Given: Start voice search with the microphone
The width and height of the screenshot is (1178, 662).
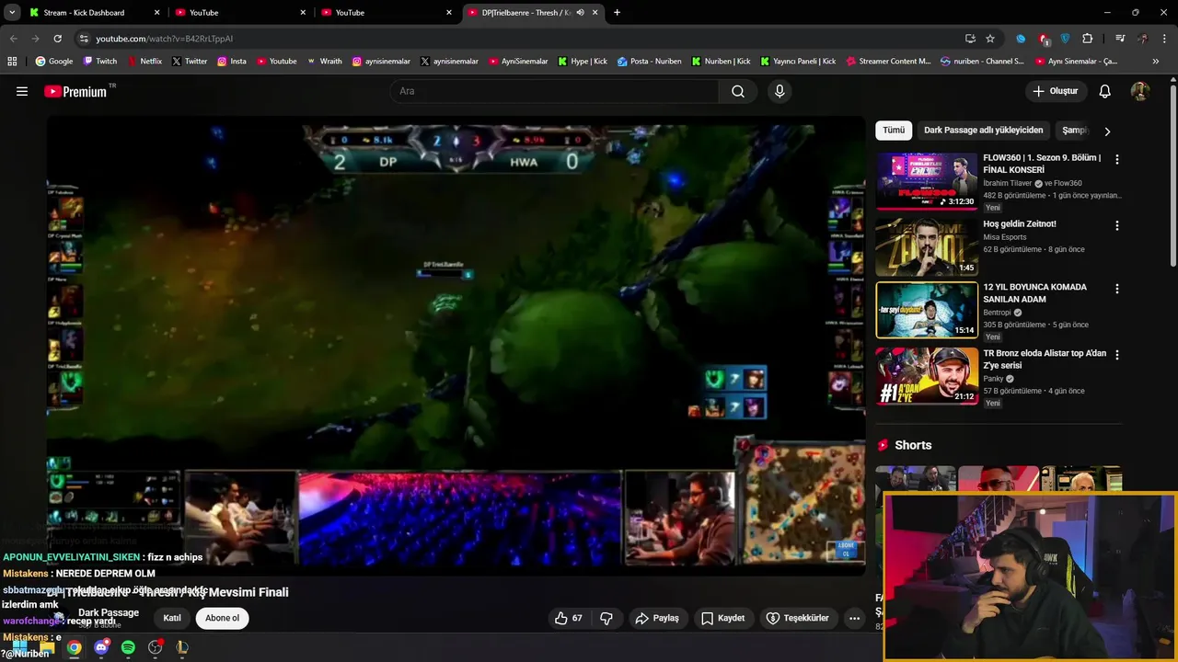Looking at the screenshot, I should click(780, 91).
